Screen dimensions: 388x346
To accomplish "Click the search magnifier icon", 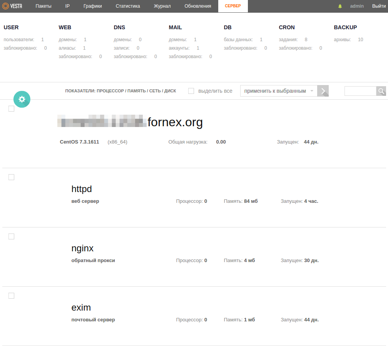I will (x=381, y=91).
